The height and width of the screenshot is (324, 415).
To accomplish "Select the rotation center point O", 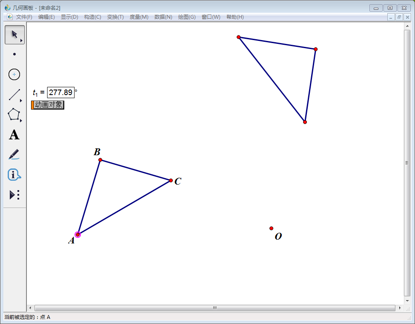I will point(271,228).
